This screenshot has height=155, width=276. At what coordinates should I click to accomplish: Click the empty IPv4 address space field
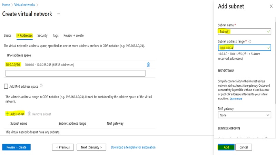point(76,73)
